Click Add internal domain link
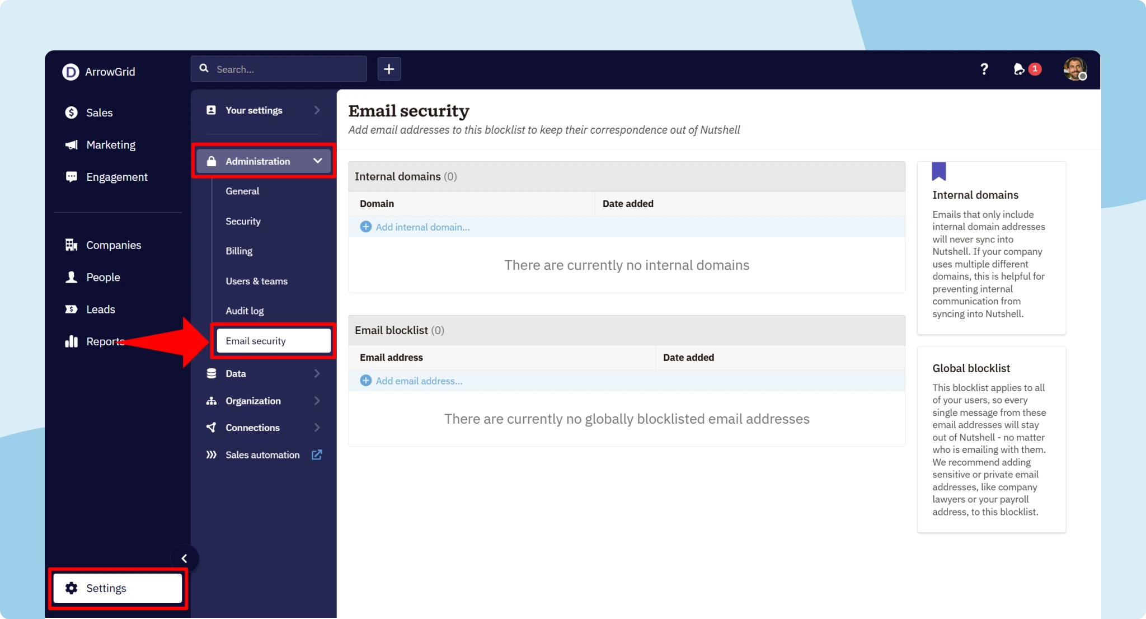This screenshot has height=619, width=1146. point(422,227)
